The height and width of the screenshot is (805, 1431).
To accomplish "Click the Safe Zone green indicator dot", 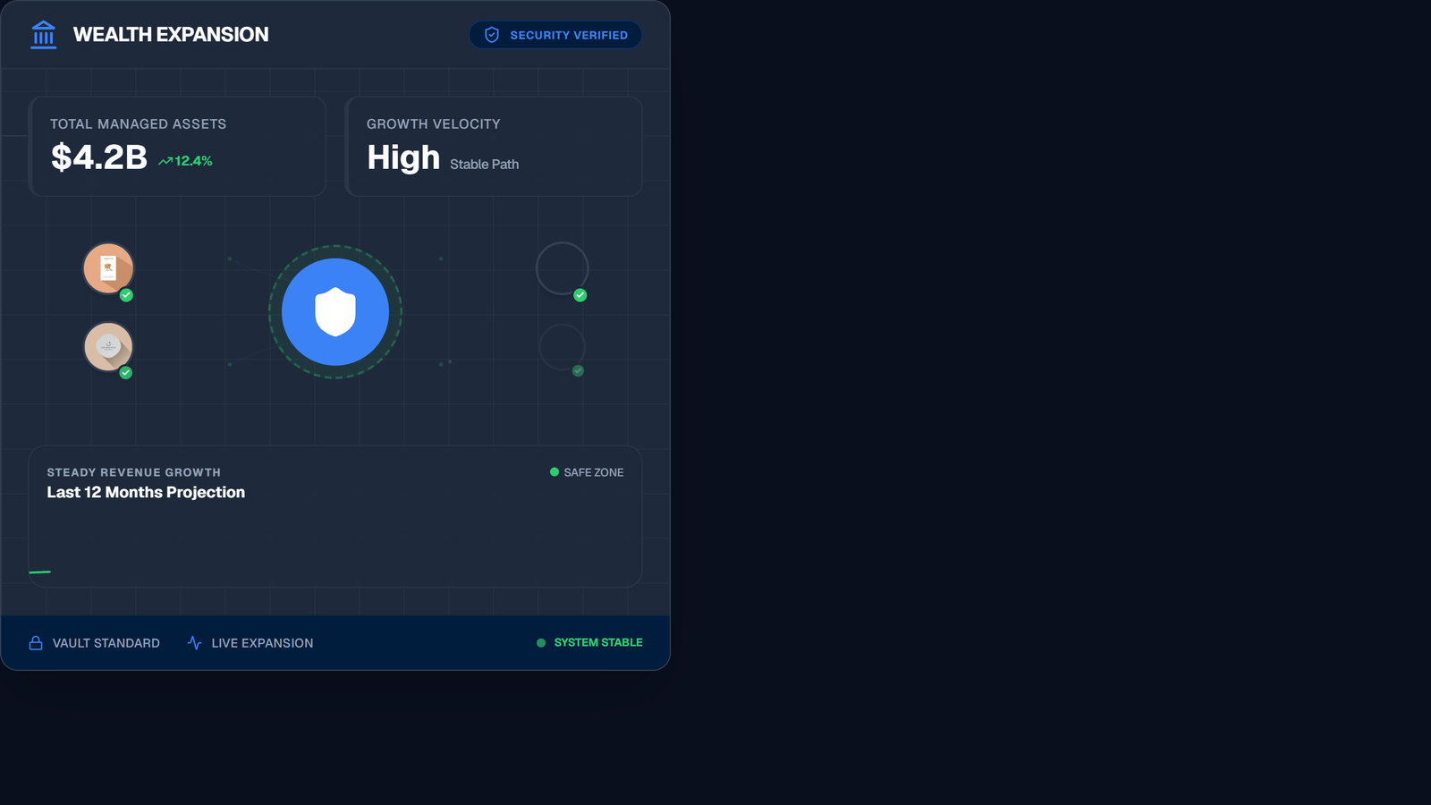I will 553,471.
